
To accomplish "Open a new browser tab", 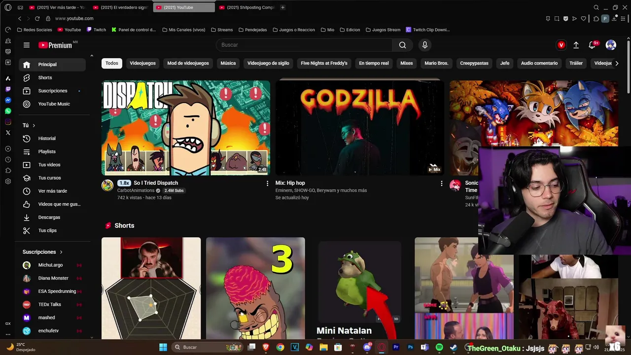I will [282, 7].
